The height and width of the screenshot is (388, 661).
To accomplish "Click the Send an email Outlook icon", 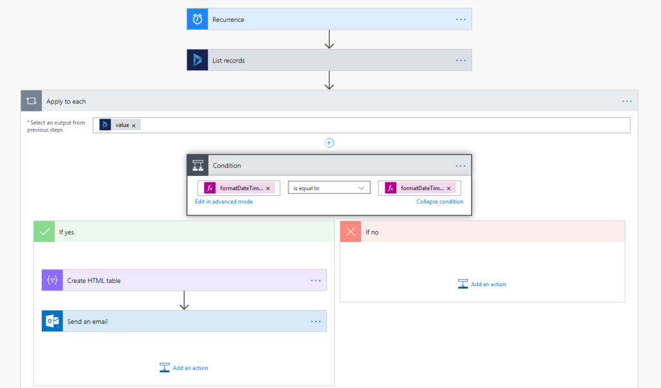I will tap(52, 320).
